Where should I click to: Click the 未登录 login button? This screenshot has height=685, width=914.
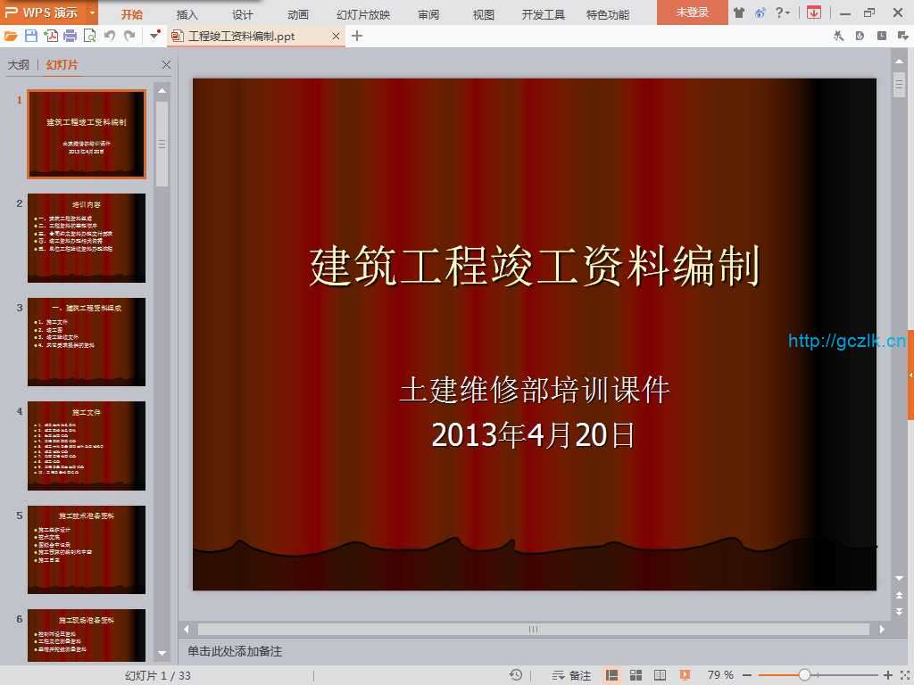693,12
